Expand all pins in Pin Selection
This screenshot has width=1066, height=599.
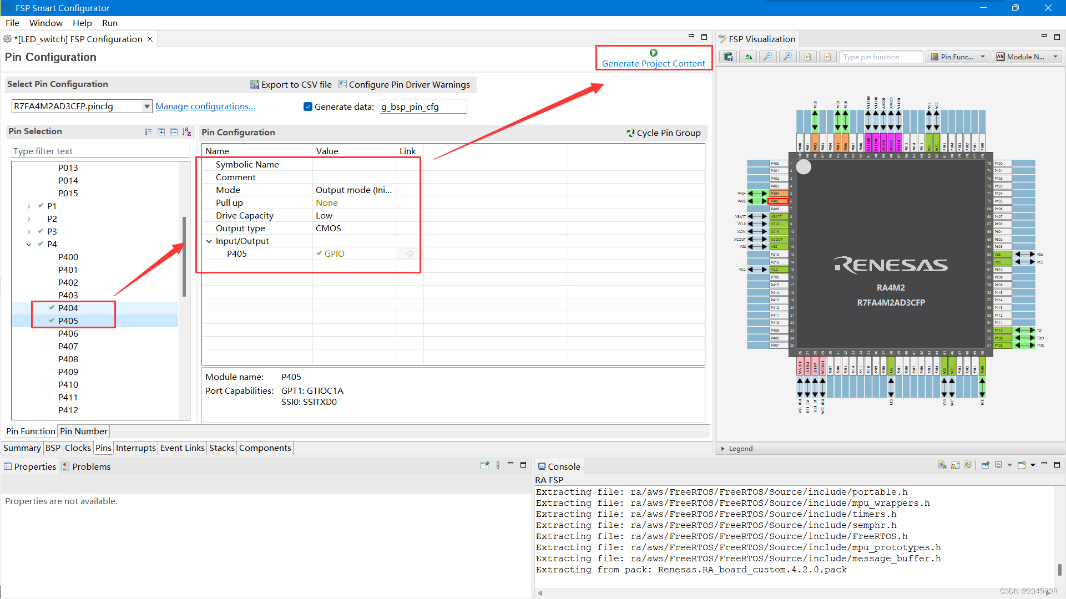[161, 132]
